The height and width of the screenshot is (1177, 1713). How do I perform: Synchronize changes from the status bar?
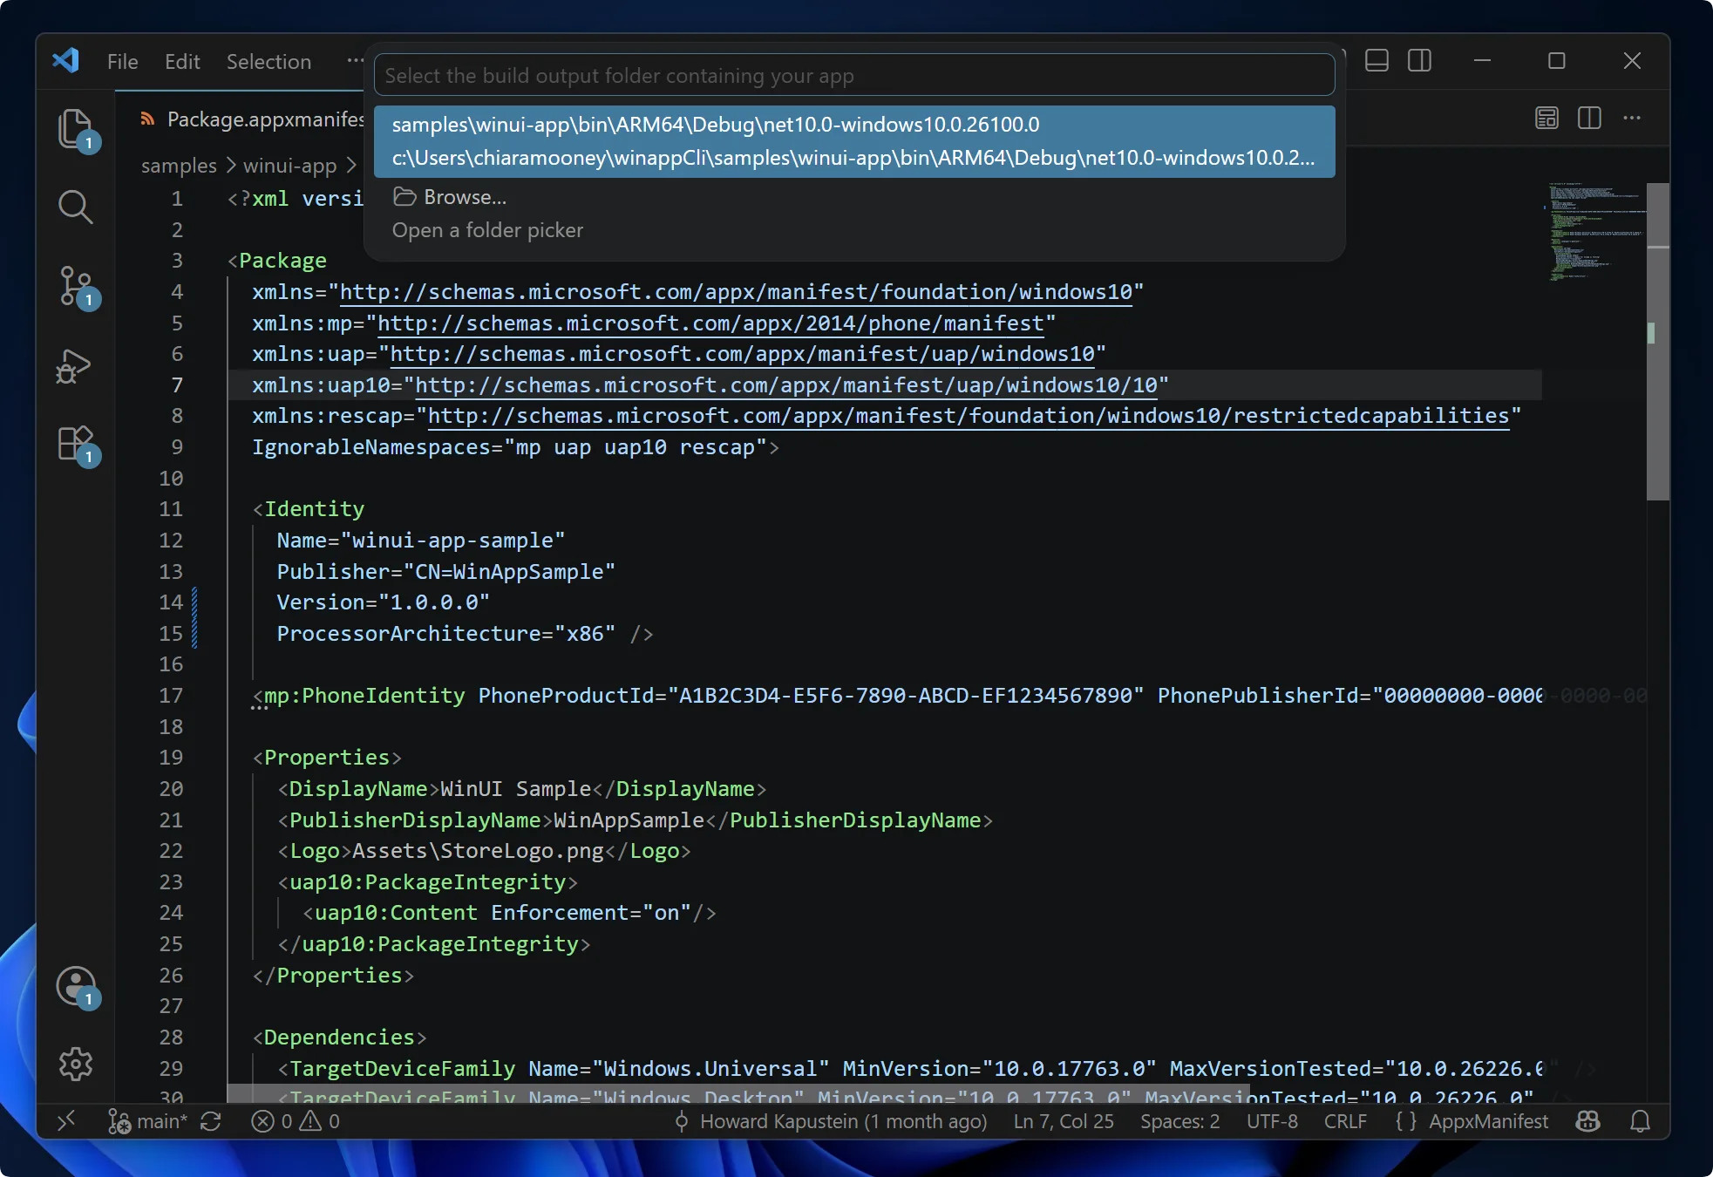211,1121
